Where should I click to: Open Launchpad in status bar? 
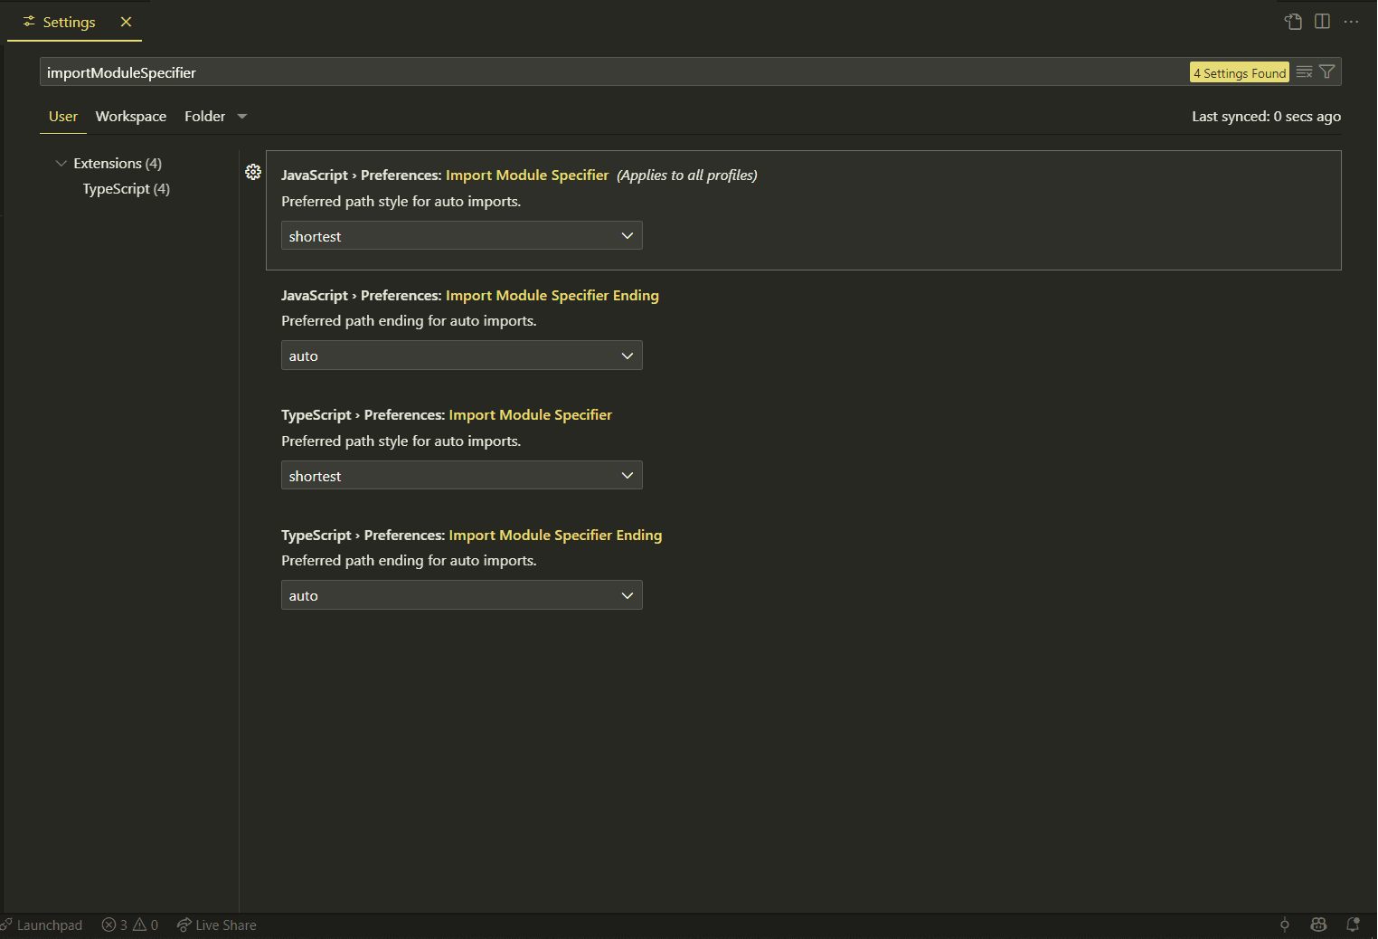tap(42, 925)
